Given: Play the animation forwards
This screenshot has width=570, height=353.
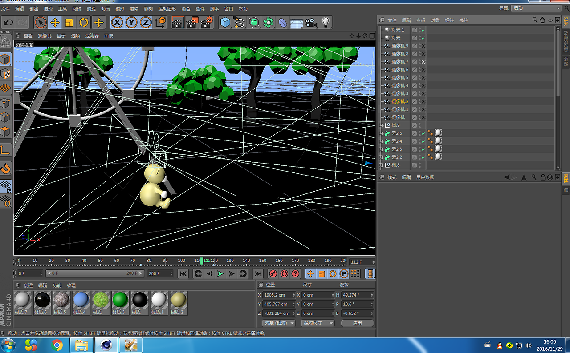Looking at the screenshot, I should tap(220, 274).
